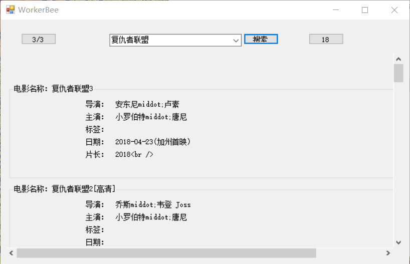410x264 pixels.
Task: Click runtime value 2018<br />
Action: (134, 154)
